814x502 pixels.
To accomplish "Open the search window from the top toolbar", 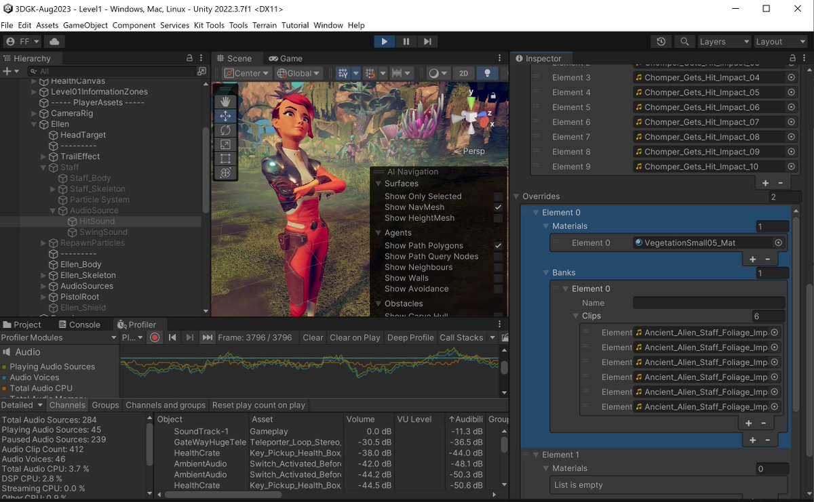I will [x=684, y=41].
